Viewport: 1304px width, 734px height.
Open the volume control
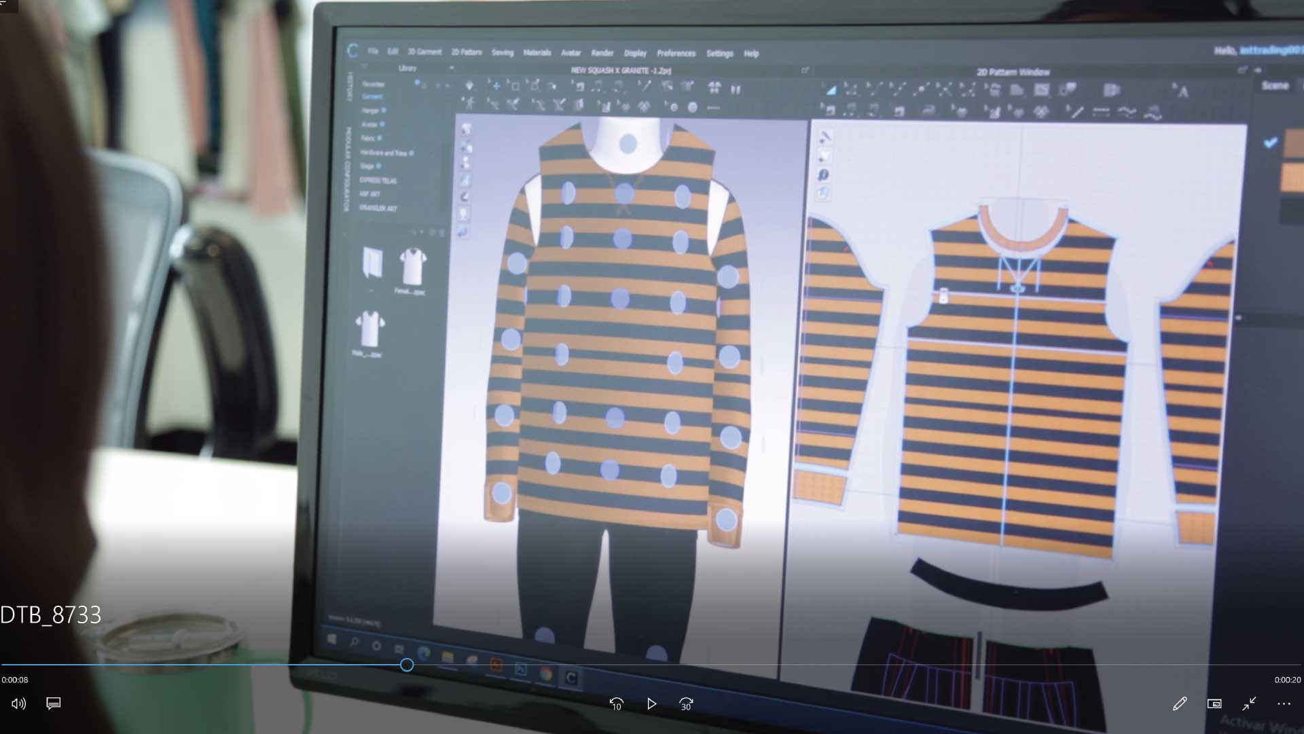coord(18,704)
